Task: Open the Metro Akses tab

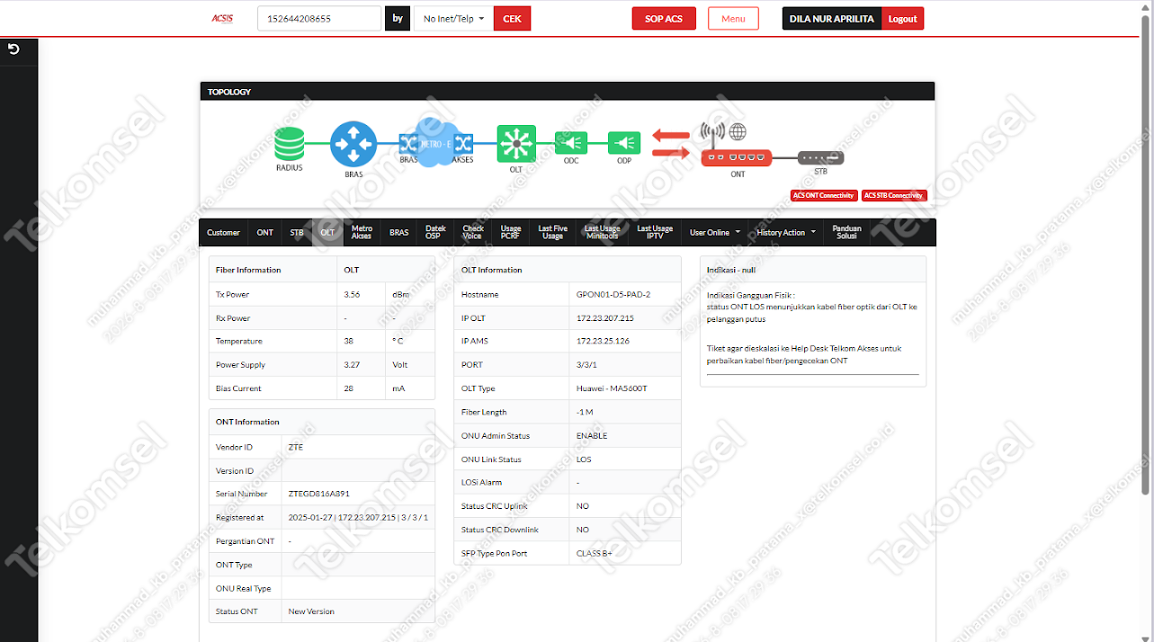Action: tap(362, 232)
